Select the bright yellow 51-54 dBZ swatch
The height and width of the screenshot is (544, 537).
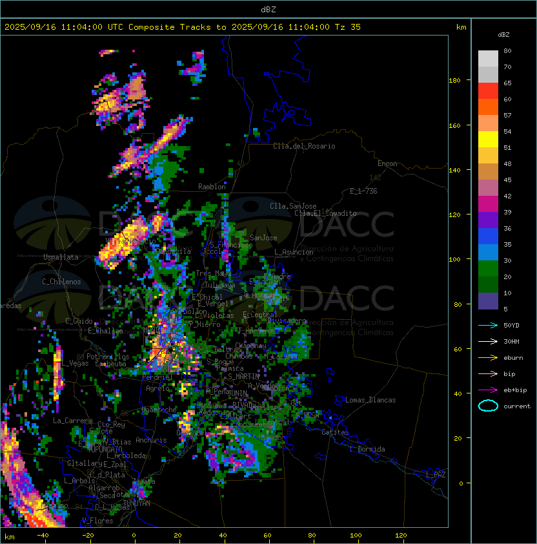pyautogui.click(x=488, y=140)
